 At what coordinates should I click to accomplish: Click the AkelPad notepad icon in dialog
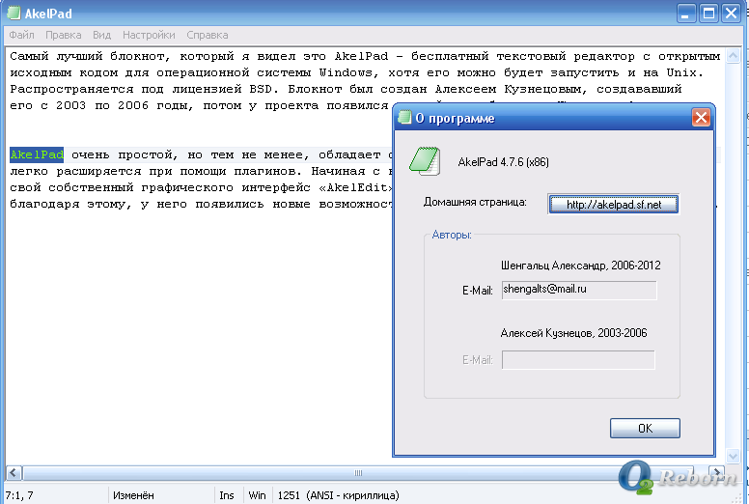[424, 161]
